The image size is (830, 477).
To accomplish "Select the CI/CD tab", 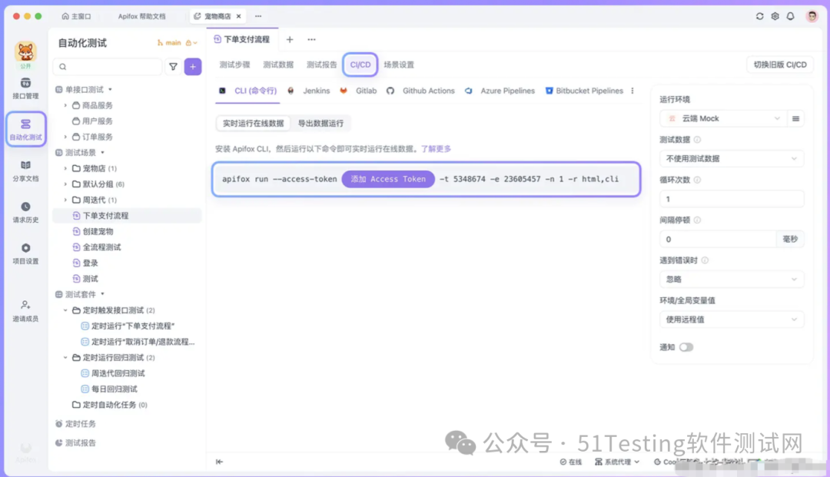I will point(360,65).
